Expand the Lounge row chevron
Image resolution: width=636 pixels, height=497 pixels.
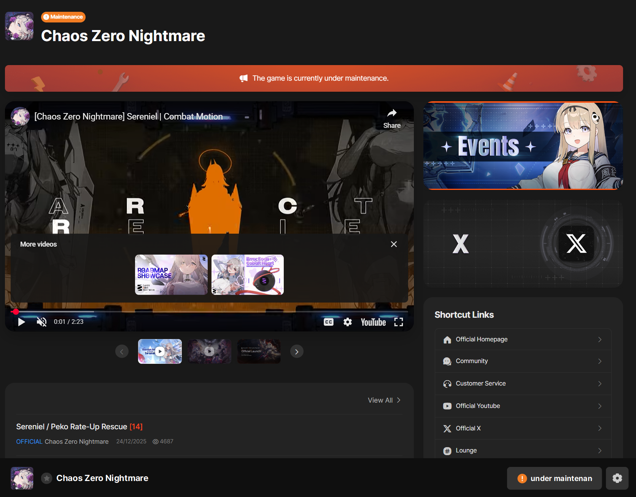[600, 451]
